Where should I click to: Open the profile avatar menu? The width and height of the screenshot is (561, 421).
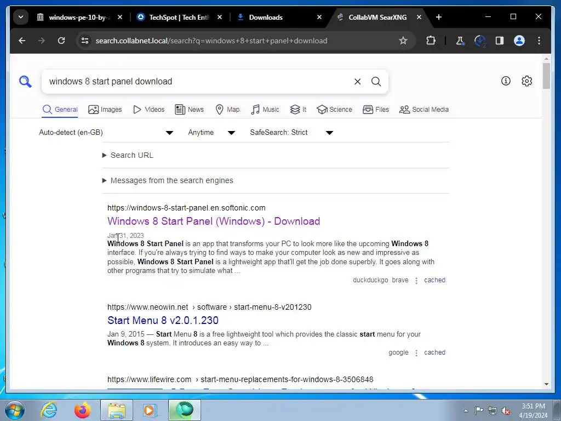click(x=519, y=41)
